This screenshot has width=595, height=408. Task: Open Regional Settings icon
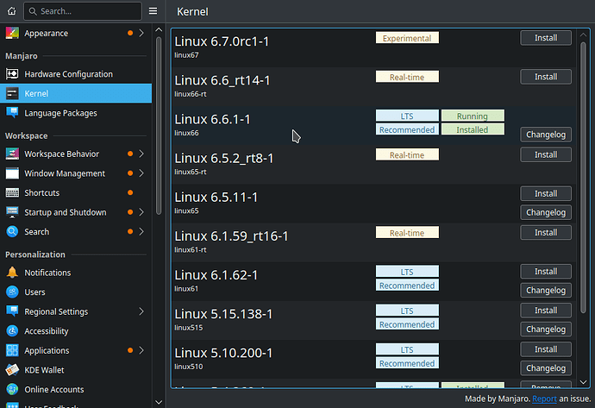[12, 311]
